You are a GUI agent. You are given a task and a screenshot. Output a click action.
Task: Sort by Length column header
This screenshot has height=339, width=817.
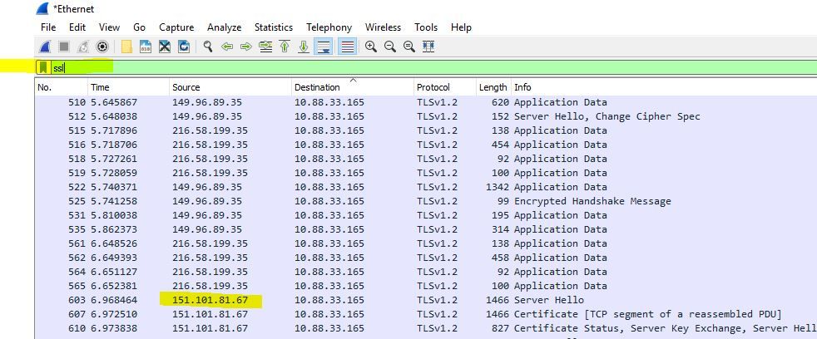[x=493, y=87]
